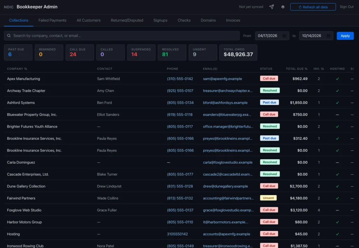This screenshot has height=248, width=359.
Task: Open the From date calendar picker icon
Action: [284, 36]
